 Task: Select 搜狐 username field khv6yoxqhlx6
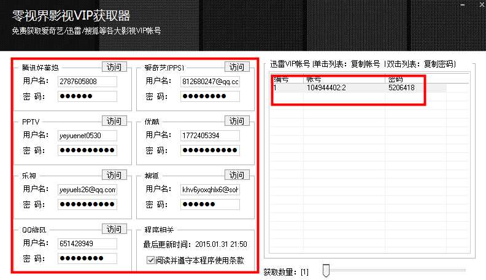(210, 190)
